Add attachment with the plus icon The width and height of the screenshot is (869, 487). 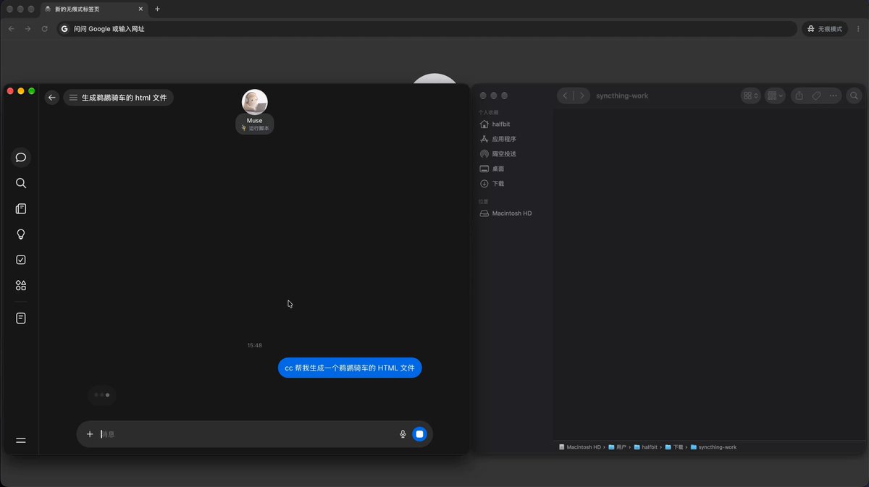[90, 434]
